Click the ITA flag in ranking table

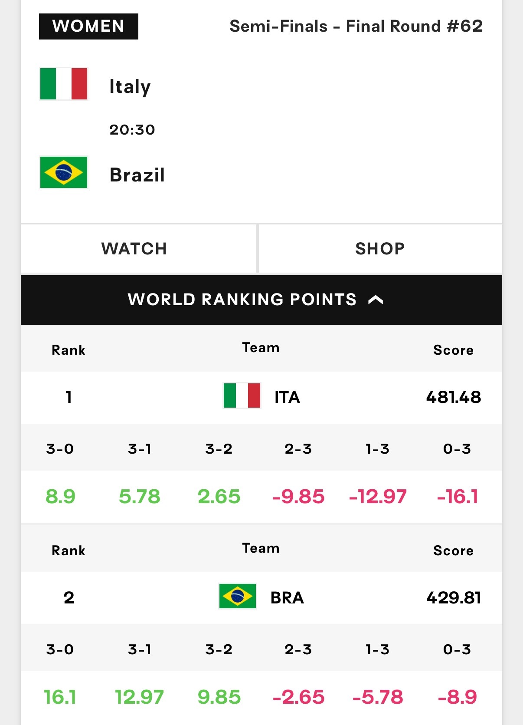(x=242, y=395)
